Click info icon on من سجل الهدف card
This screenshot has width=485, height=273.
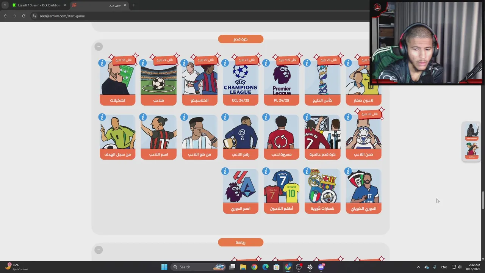102,117
